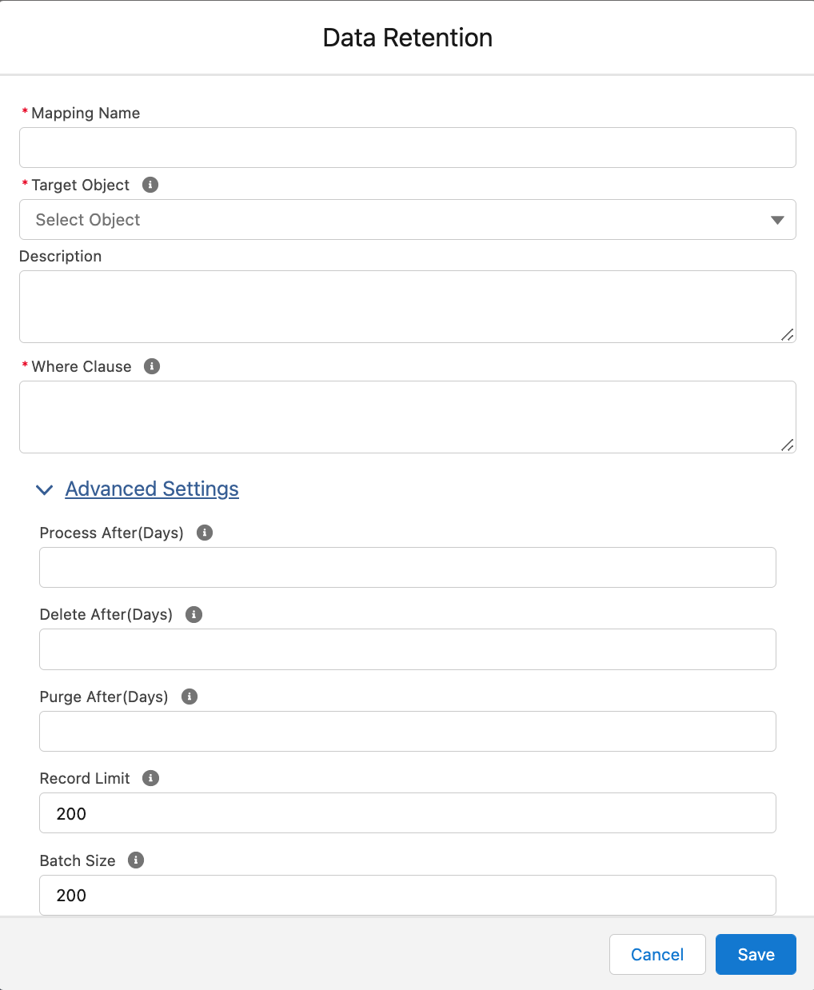The height and width of the screenshot is (990, 814).
Task: Click the Advanced Settings link
Action: click(x=152, y=489)
